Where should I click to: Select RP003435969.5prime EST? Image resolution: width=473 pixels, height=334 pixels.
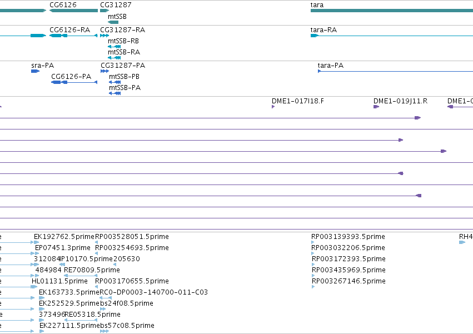pos(313,276)
